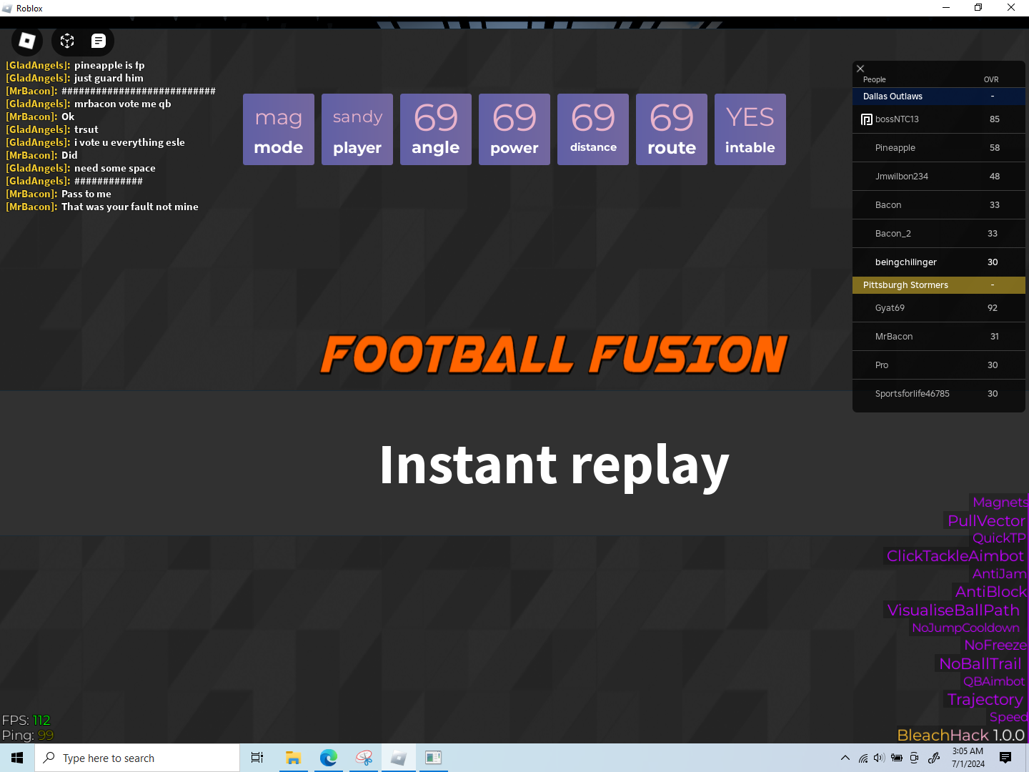The image size is (1029, 772).
Task: Open the Roblox menu logo button
Action: coord(27,41)
